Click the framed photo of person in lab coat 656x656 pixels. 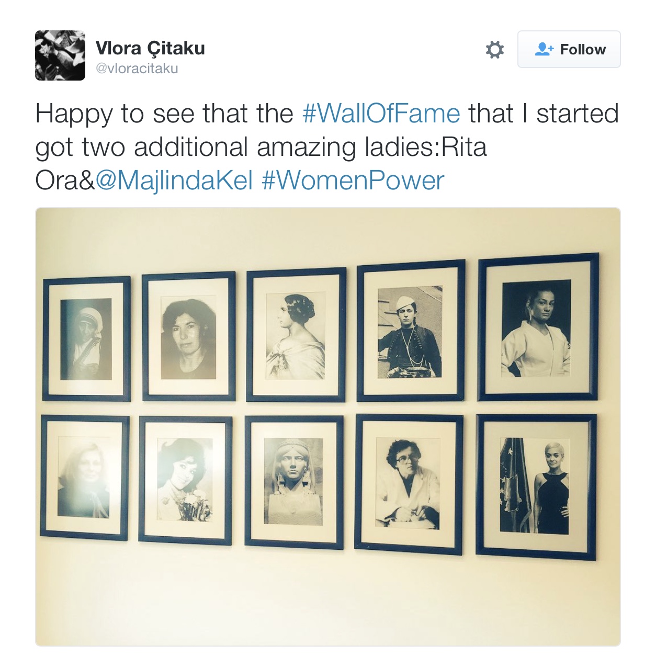tap(409, 484)
